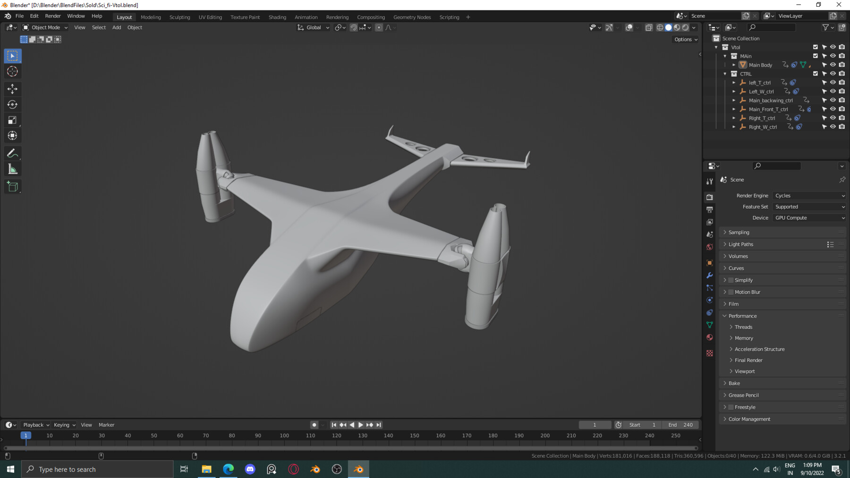Click frame 120 marker on the timeline
Image resolution: width=850 pixels, height=478 pixels.
point(337,436)
